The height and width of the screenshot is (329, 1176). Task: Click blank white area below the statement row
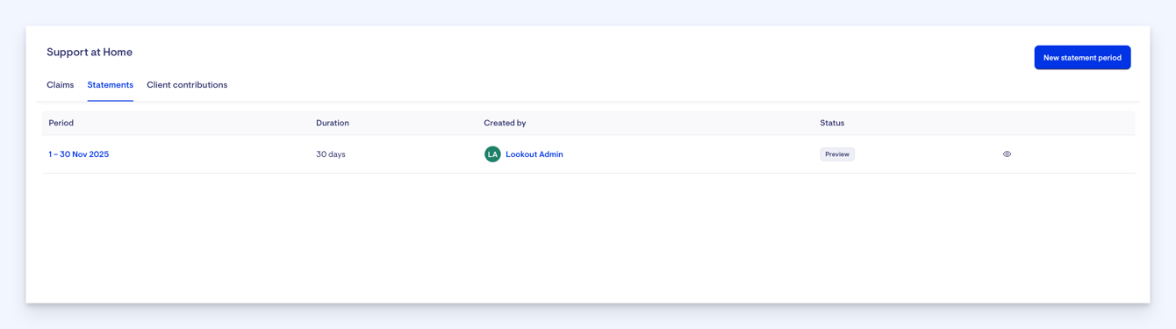coord(588,237)
